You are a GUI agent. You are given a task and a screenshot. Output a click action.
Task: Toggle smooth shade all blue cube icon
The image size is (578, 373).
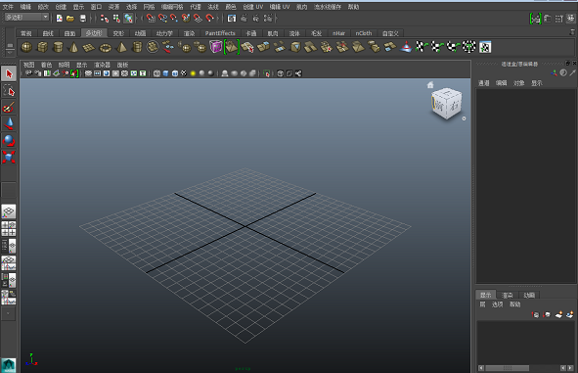click(166, 73)
